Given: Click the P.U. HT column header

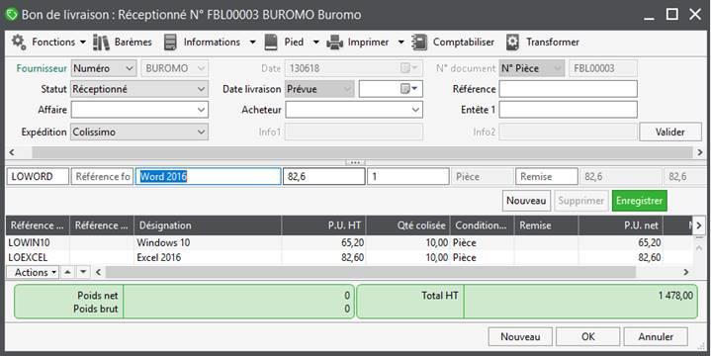Looking at the screenshot, I should tap(323, 225).
